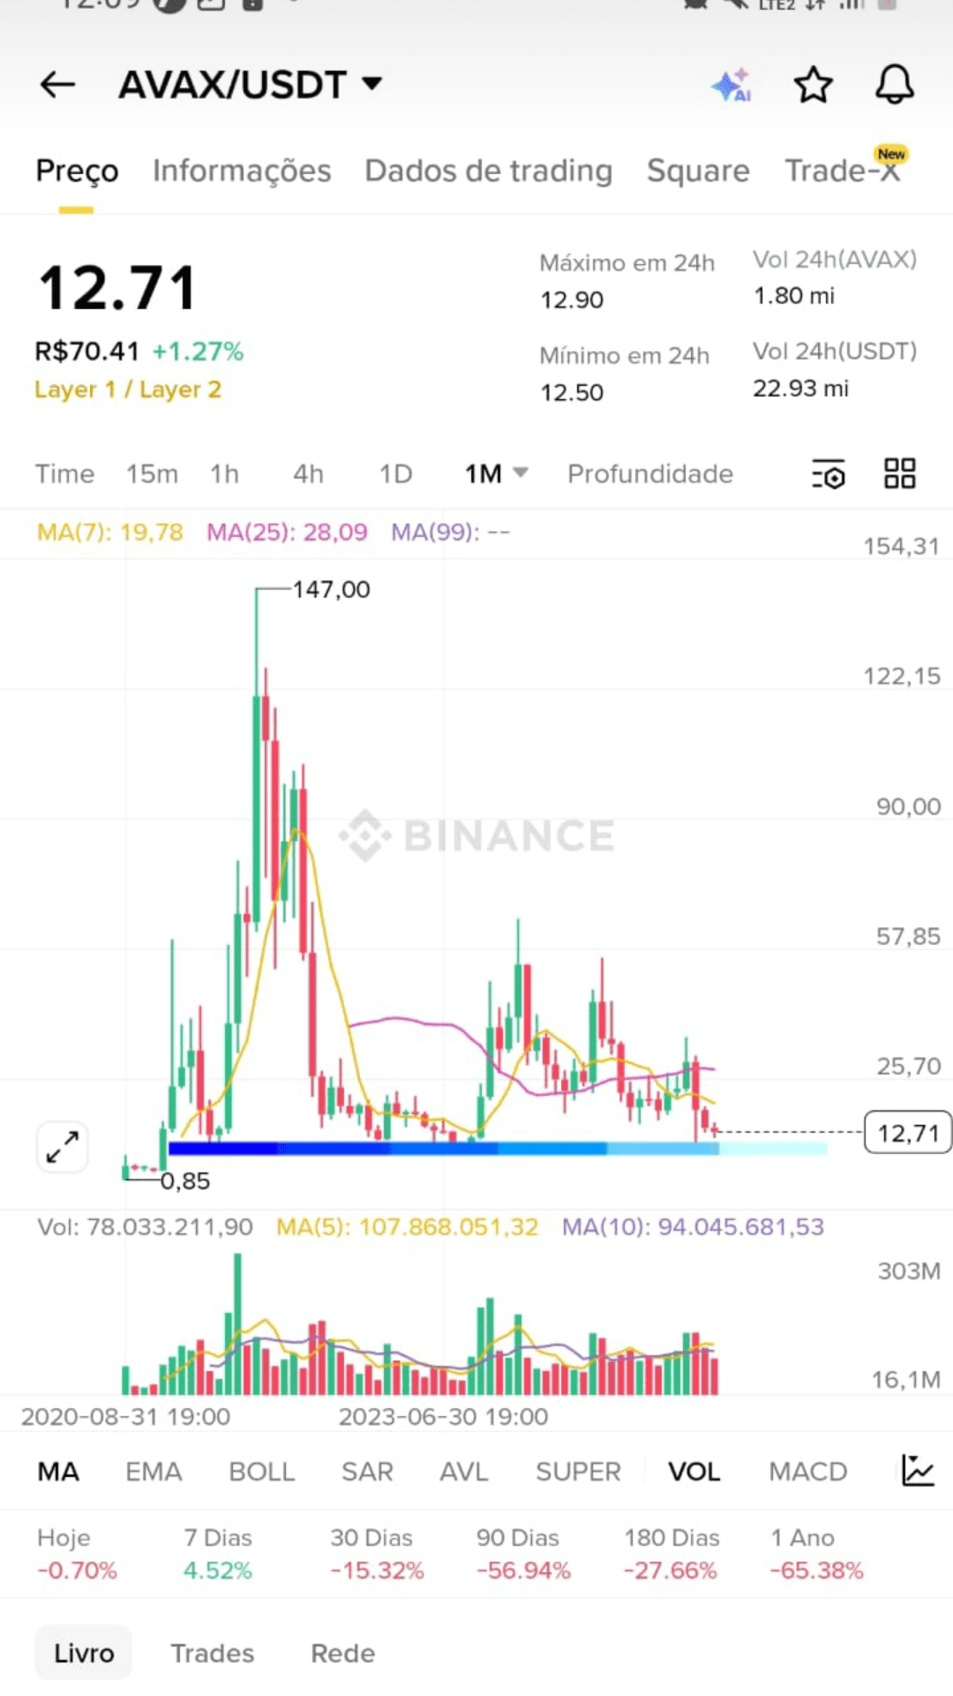
Task: Expand the 1M interval dropdown
Action: point(496,474)
